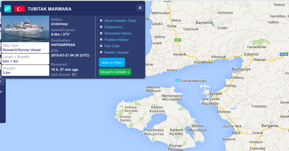This screenshot has width=289, height=151.
Task: Click the bullet icon beside Show Vessel's Track
Action: 101,21
